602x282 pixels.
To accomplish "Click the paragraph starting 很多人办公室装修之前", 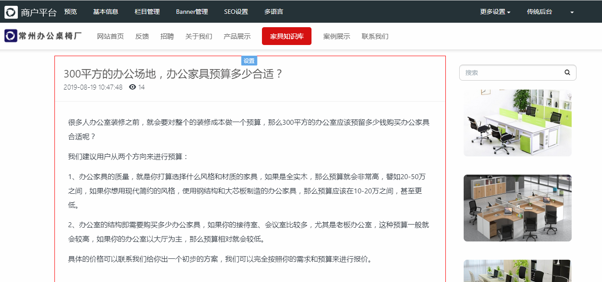I will (249, 129).
